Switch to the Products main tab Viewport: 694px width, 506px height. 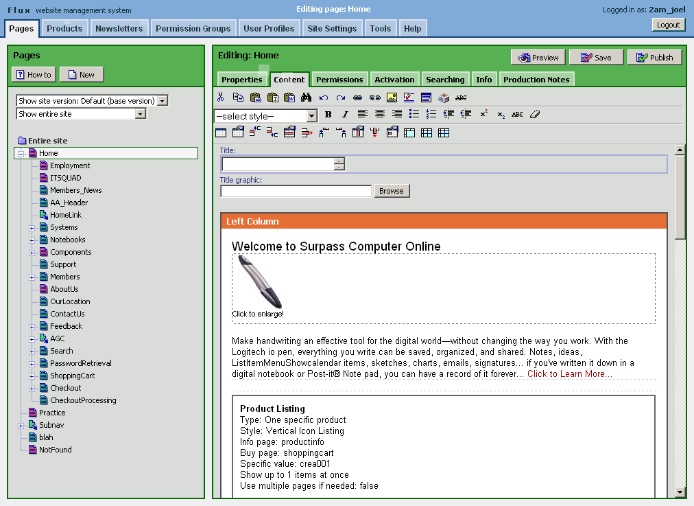pos(64,28)
